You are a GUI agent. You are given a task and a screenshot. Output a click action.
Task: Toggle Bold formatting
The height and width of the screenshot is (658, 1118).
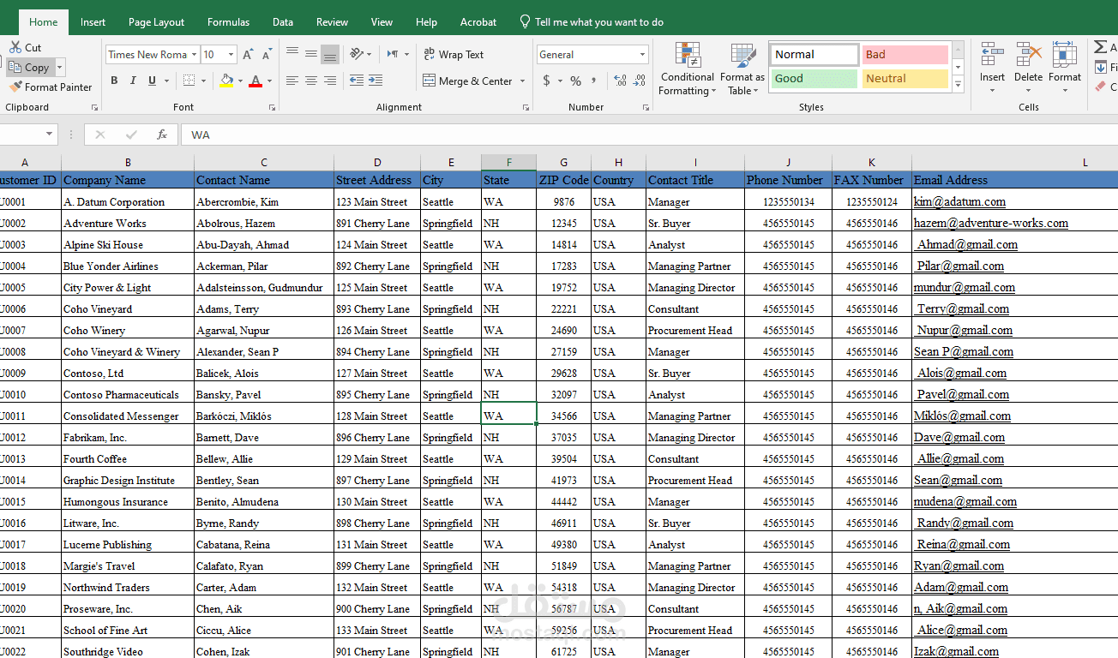click(114, 81)
